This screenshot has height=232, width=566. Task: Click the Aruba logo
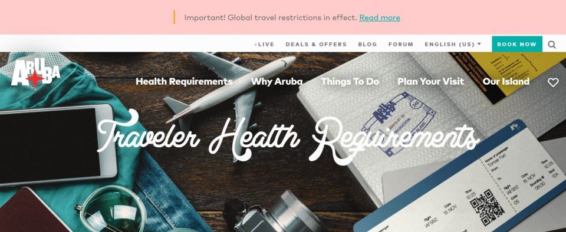[35, 73]
